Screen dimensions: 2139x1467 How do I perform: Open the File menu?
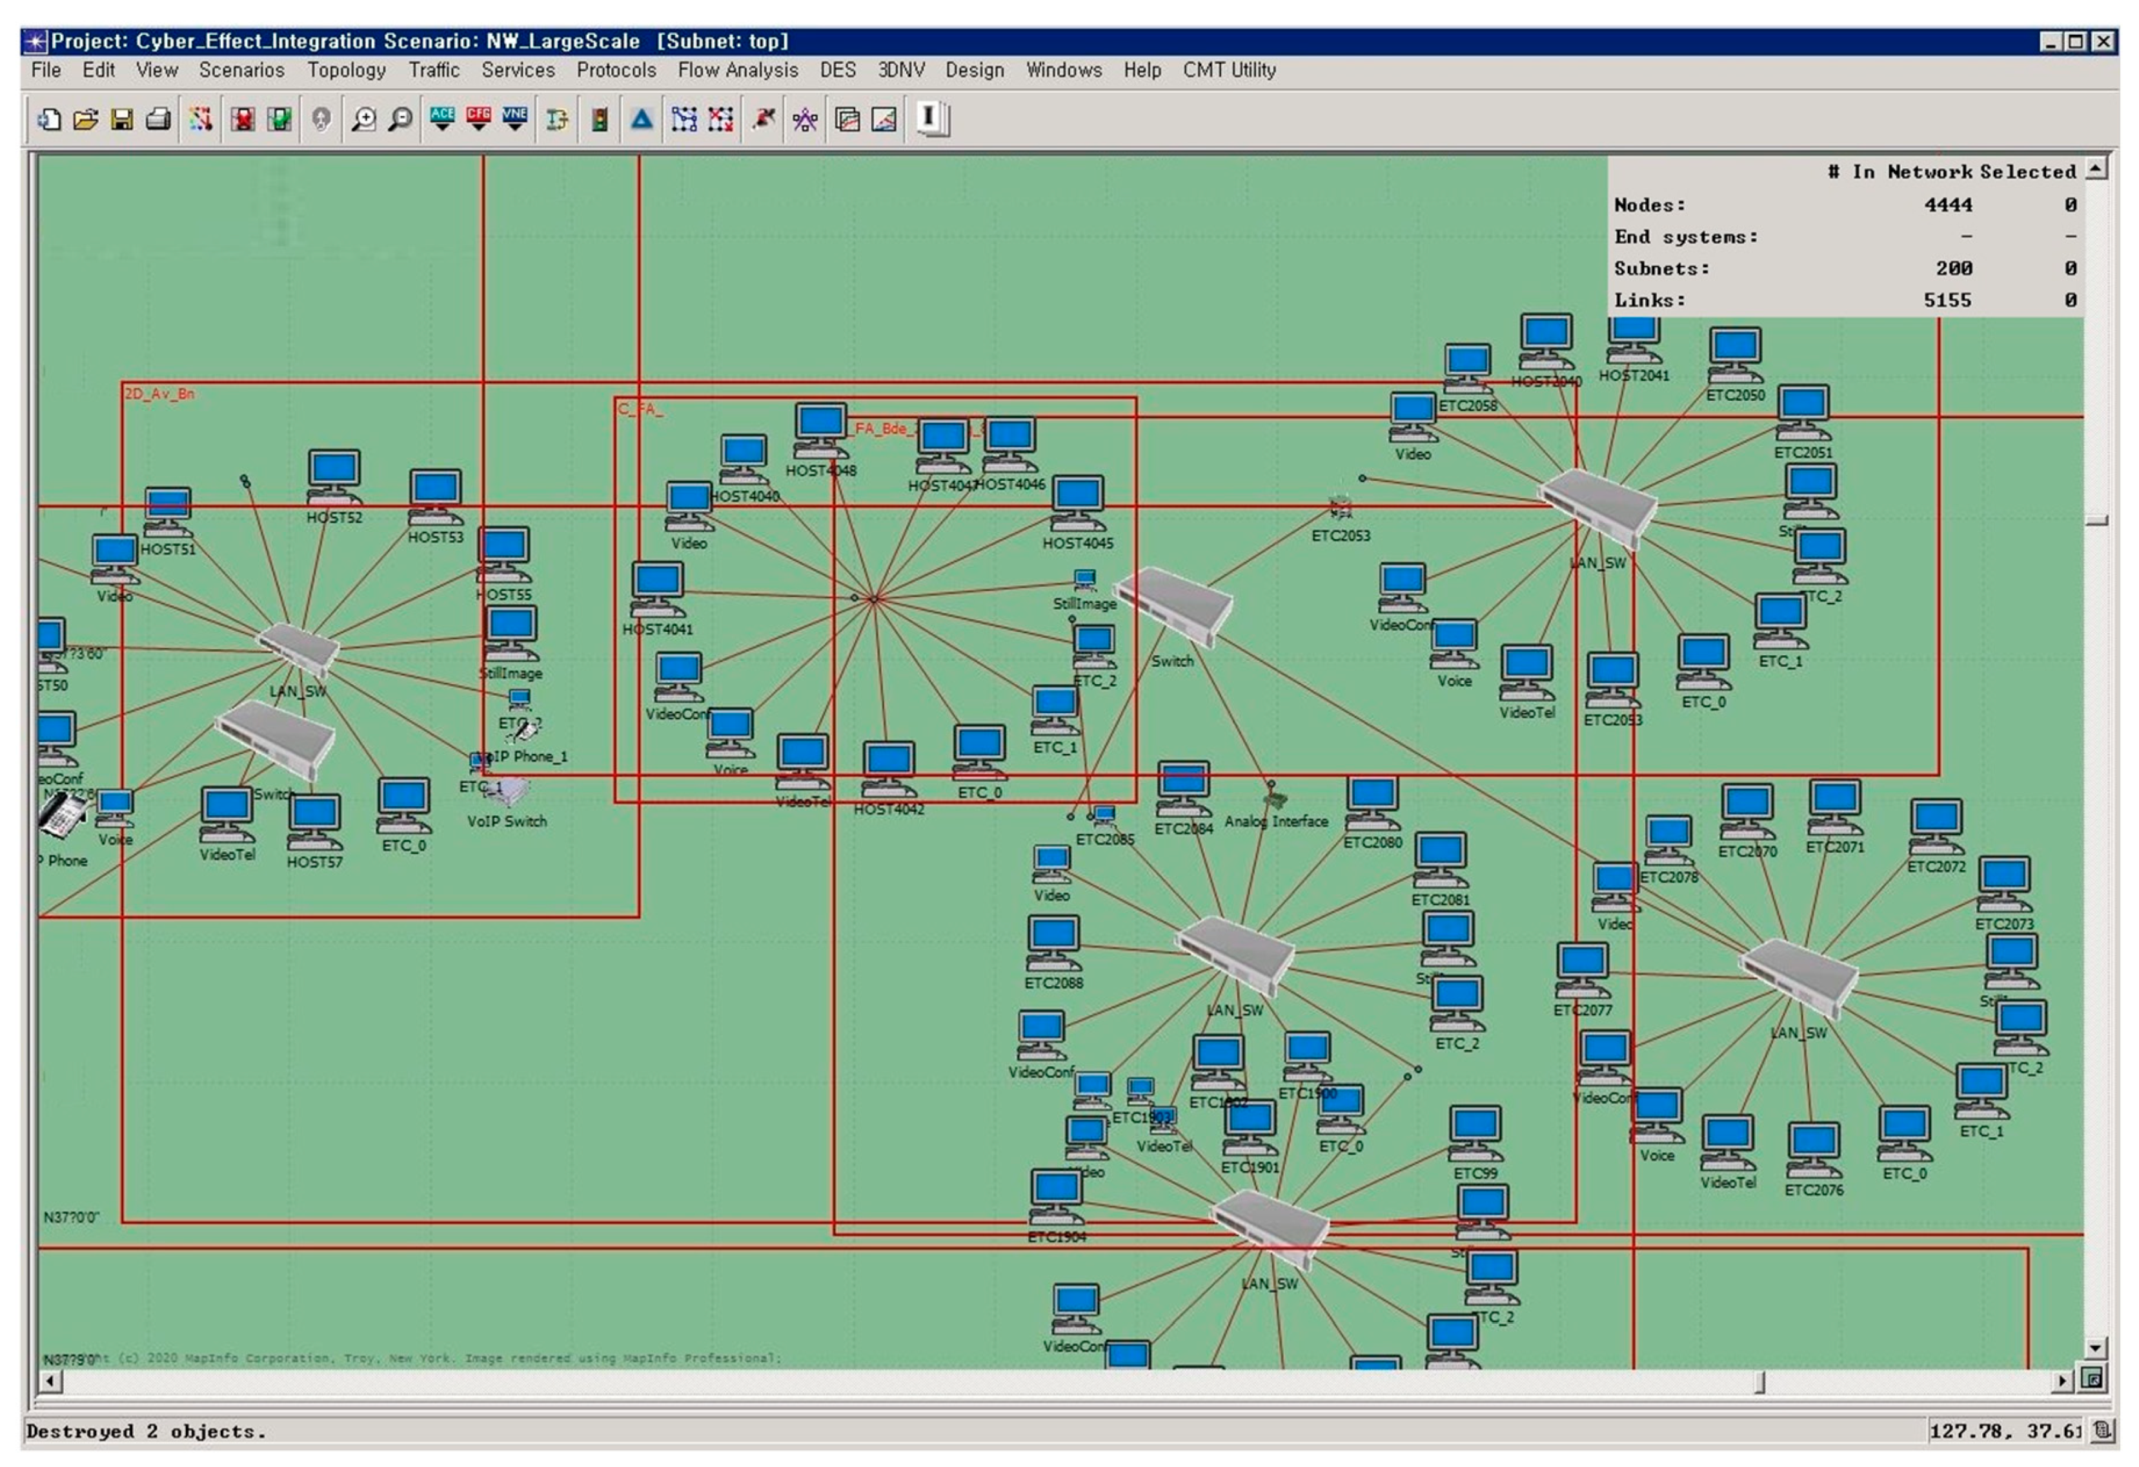point(46,70)
